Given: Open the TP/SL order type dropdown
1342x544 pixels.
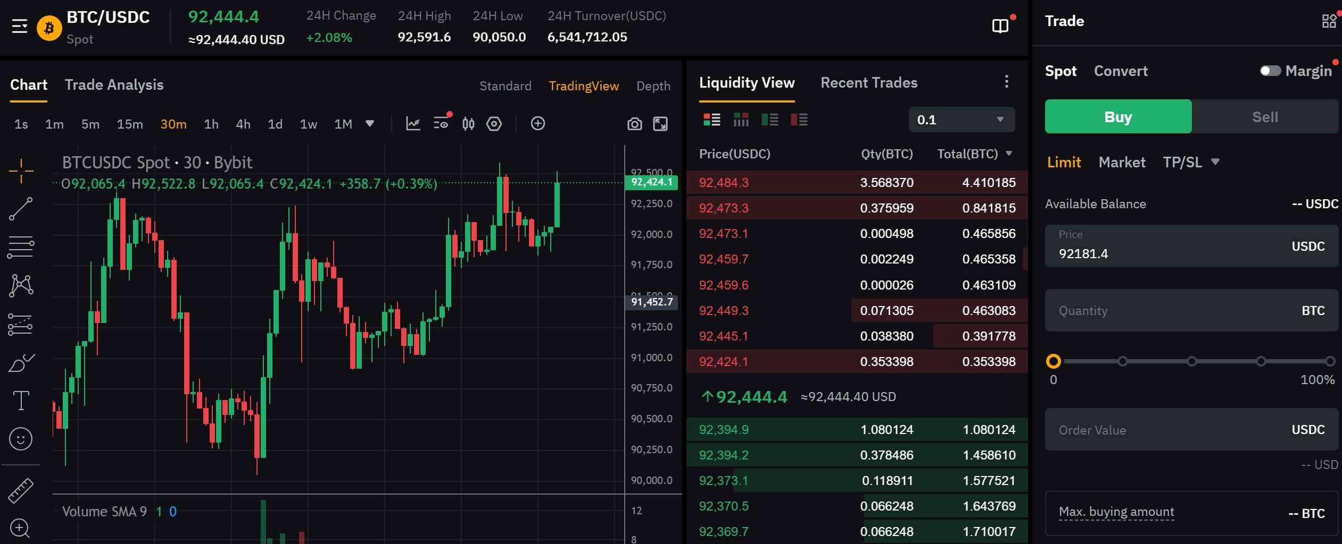Looking at the screenshot, I should 1192,162.
